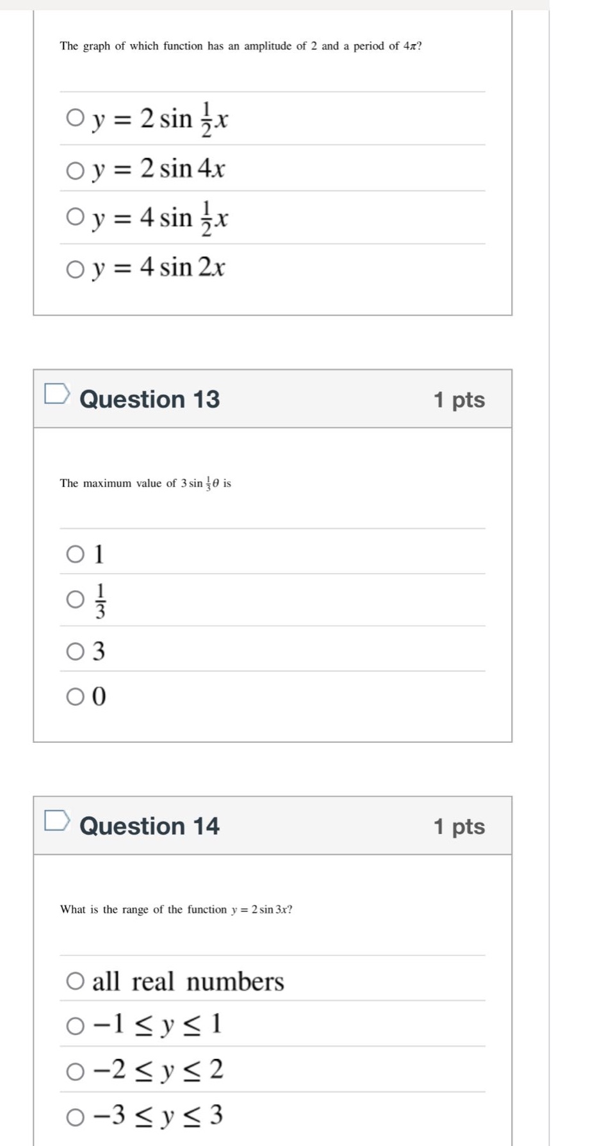This screenshot has height=1146, width=595.
Task: Pick the one-third answer for Question 13
Action: click(75, 600)
